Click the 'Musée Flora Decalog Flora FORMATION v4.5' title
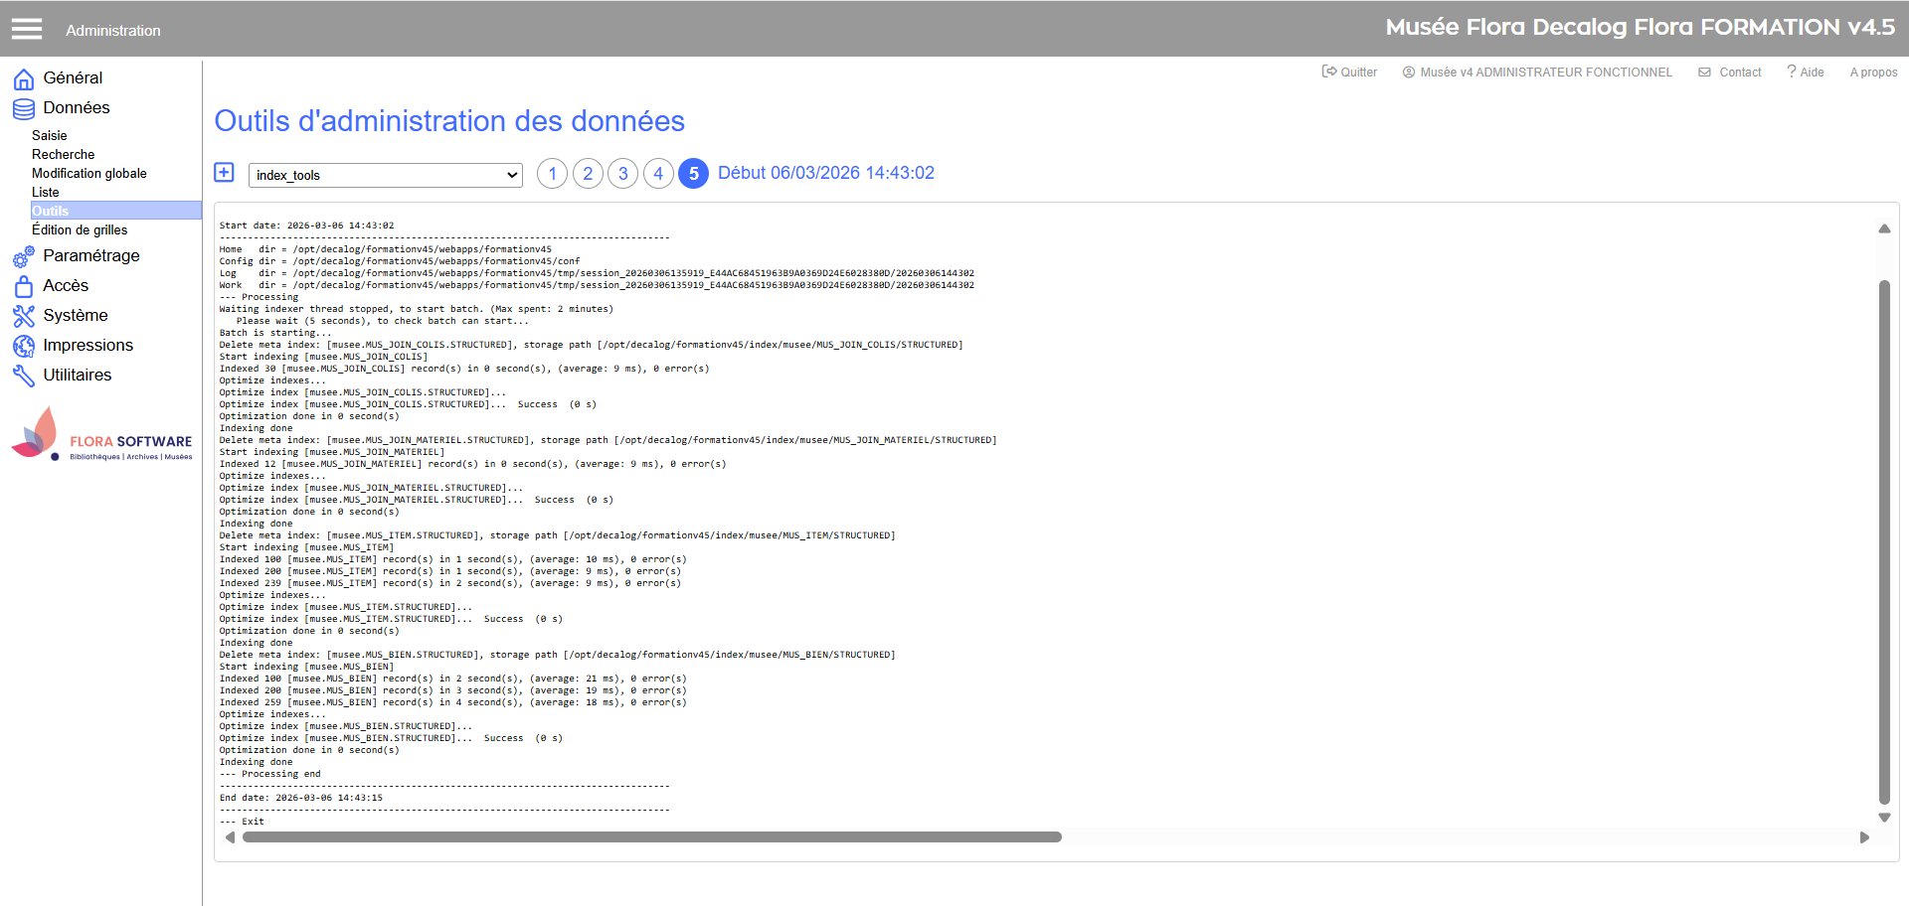This screenshot has width=1909, height=906. point(1641,28)
